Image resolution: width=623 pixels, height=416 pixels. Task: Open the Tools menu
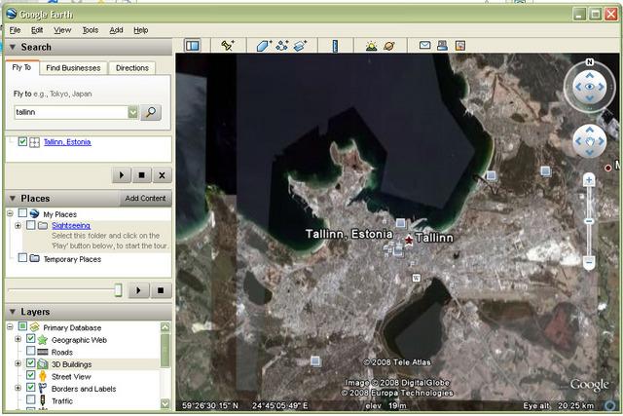[x=91, y=30]
